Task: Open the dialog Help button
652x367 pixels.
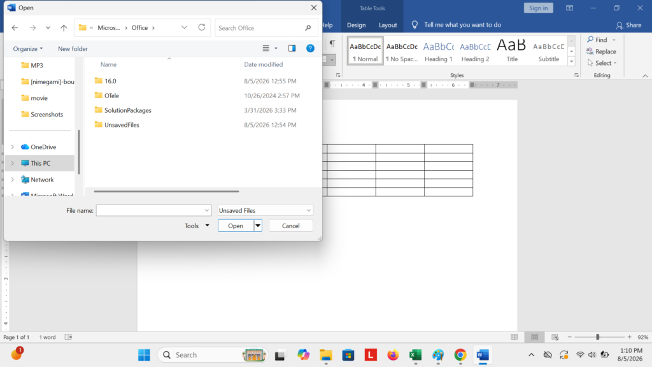Action: (x=310, y=48)
